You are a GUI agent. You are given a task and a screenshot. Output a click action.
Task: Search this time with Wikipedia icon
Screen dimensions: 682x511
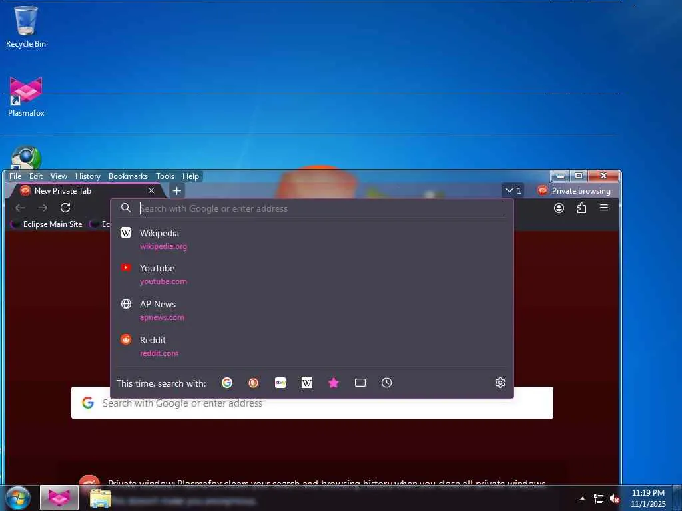[307, 383]
